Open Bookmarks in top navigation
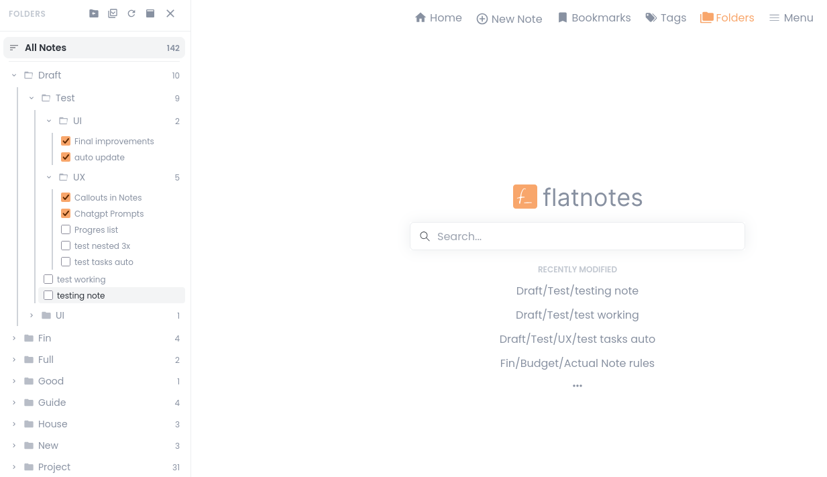This screenshot has height=477, width=827. coord(594,18)
